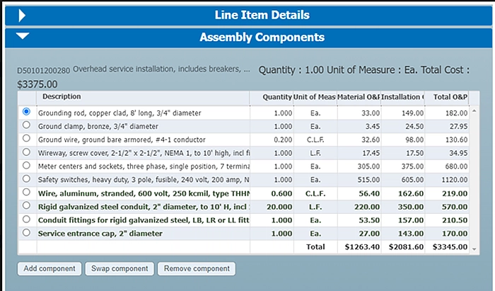Click the total O&P value 570.00
The width and height of the screenshot is (495, 291).
[455, 207]
